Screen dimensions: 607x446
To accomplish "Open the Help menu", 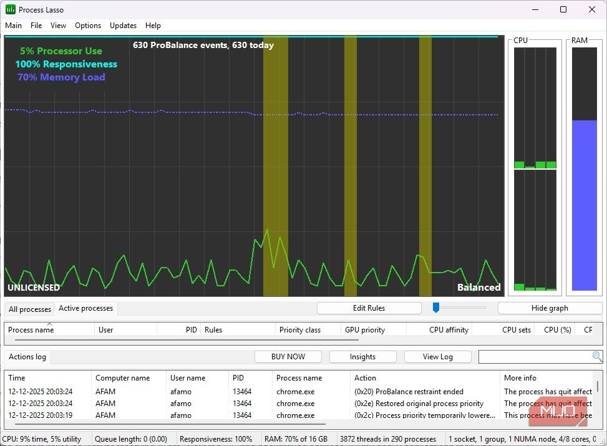I will coord(153,26).
